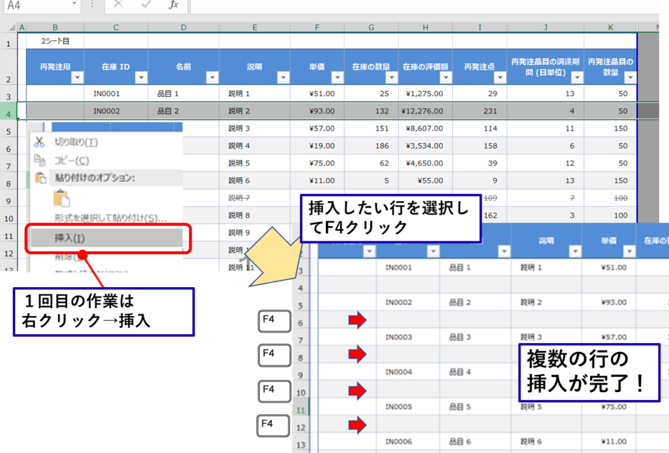Click the formula bar Cancel X icon
Viewport: 669px width, 453px height.
point(118,4)
